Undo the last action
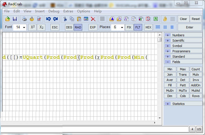Image resolution: width=205 pixels, height=135 pixels. 48,19
